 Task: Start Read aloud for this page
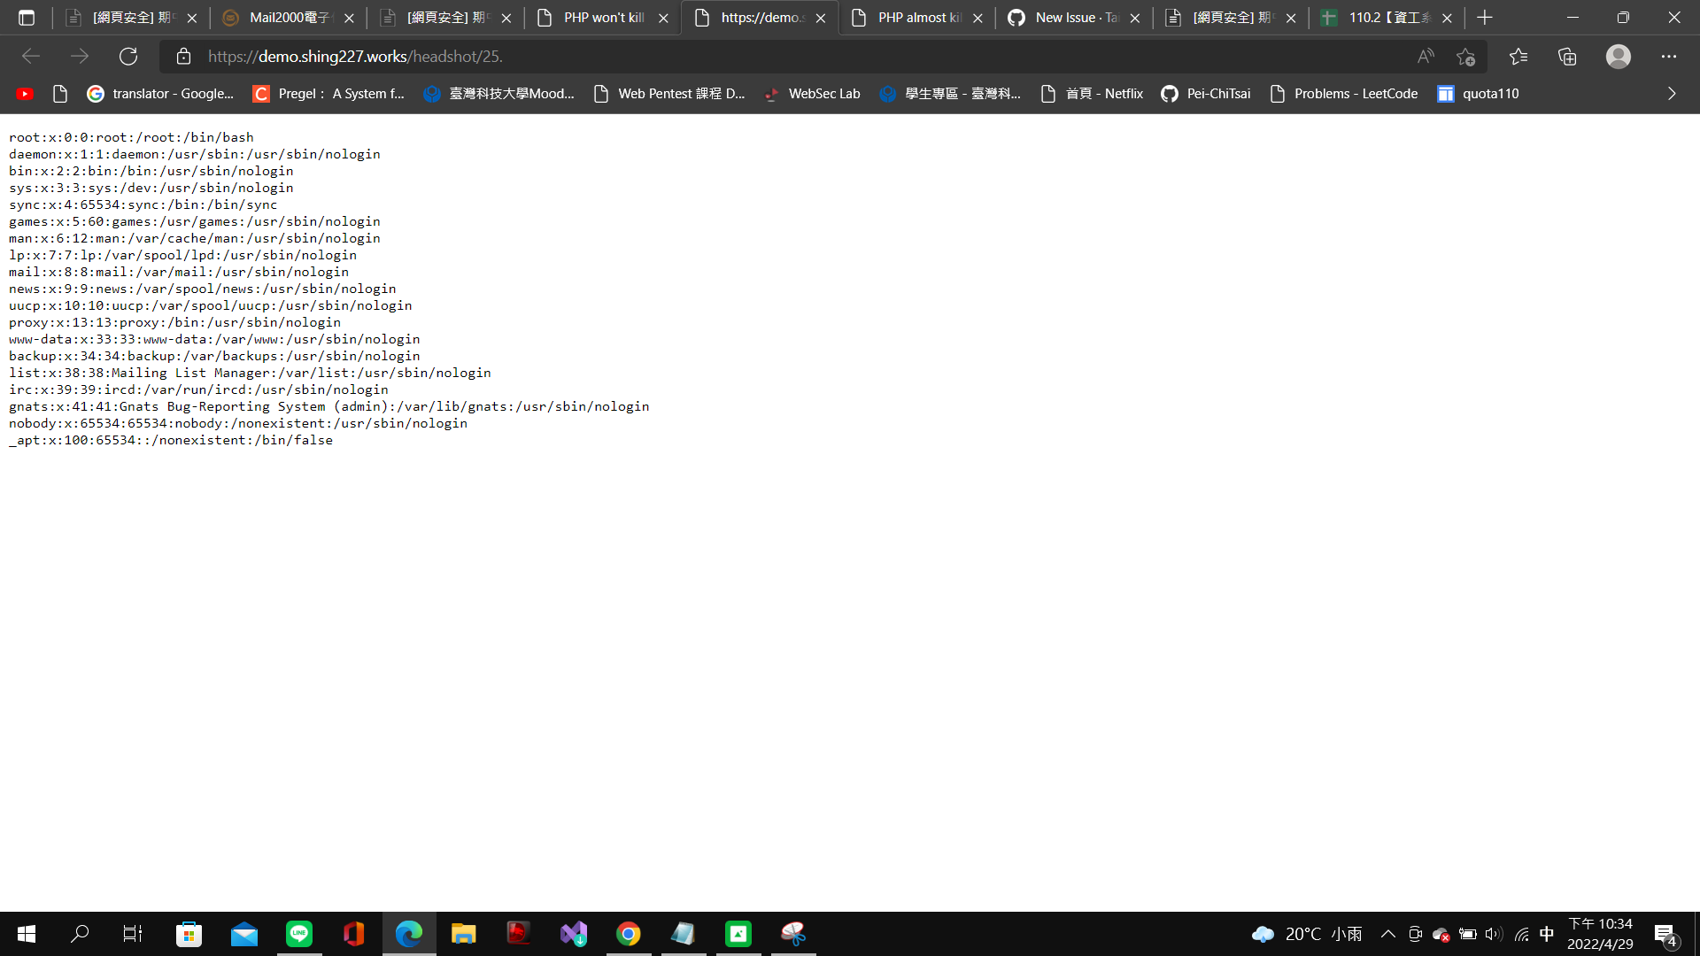point(1426,56)
